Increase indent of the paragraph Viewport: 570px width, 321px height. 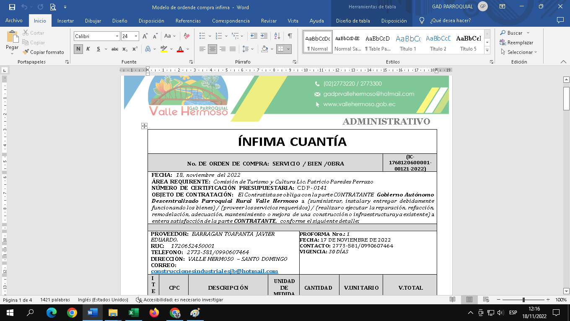264,36
